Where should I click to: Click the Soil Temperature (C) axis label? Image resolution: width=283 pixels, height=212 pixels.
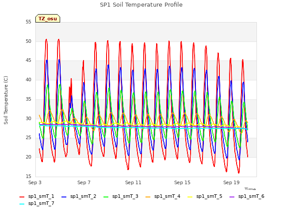(x=6, y=100)
